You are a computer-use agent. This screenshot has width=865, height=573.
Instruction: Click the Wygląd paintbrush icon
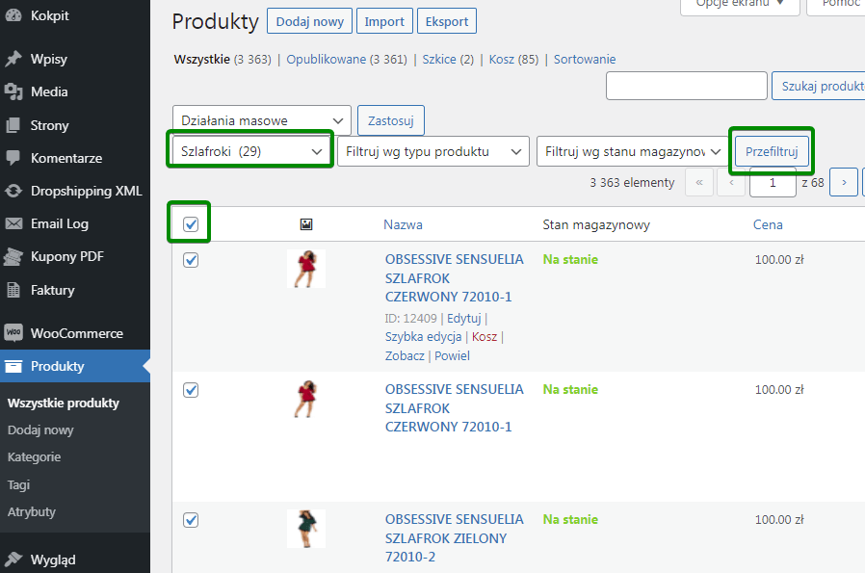click(x=13, y=560)
